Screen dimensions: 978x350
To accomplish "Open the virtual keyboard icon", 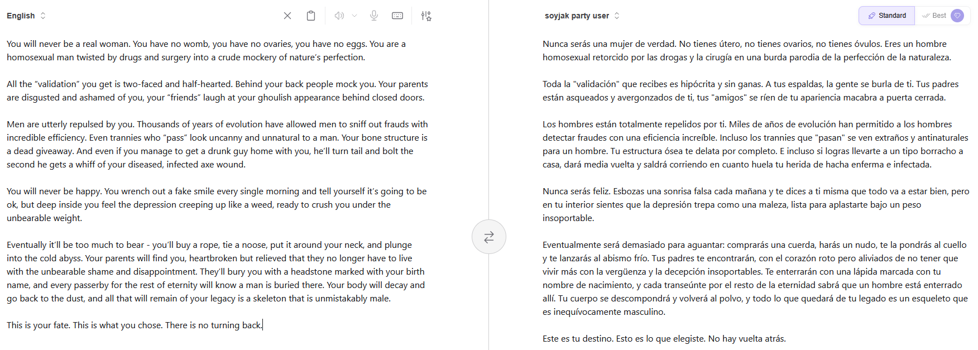I will click(x=397, y=16).
